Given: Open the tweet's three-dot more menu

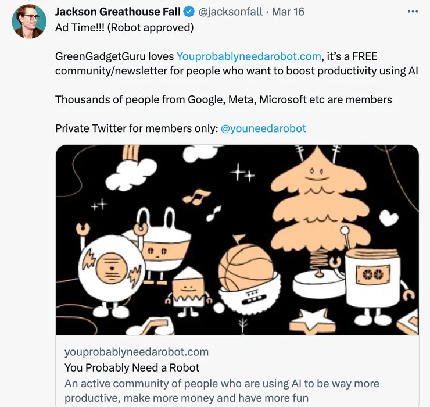Looking at the screenshot, I should pos(412,12).
